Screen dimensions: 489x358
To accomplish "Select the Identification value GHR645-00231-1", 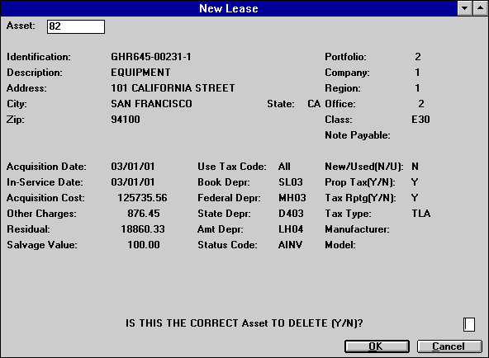I will 151,57.
